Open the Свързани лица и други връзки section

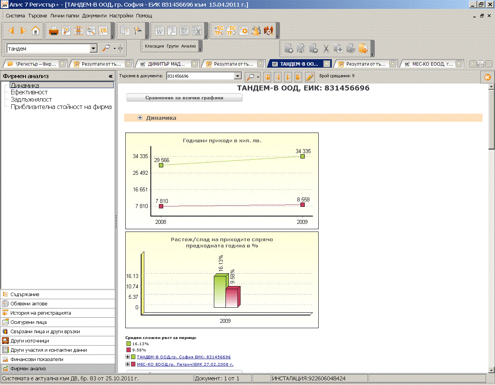point(58,332)
